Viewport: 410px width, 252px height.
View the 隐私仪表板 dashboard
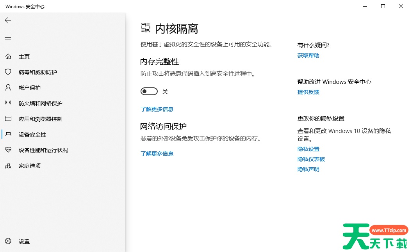click(311, 159)
